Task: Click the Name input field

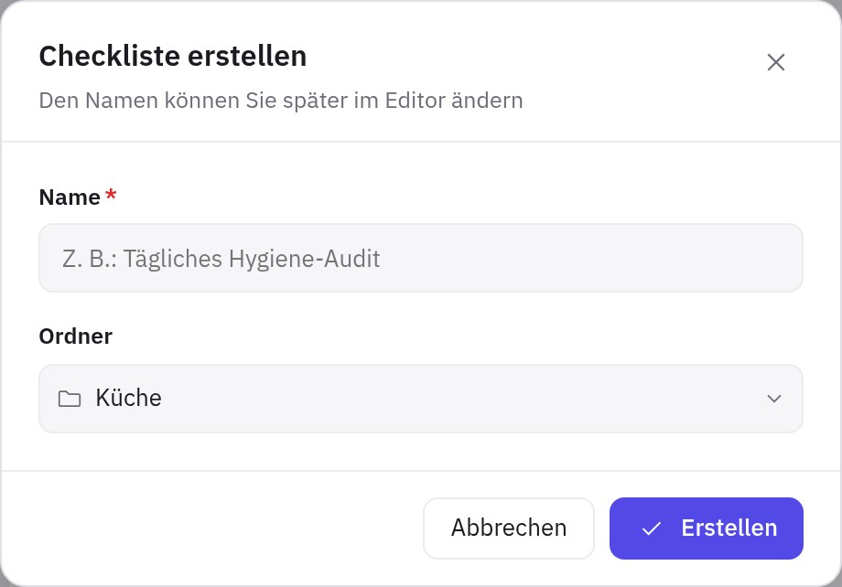Action: click(x=421, y=258)
